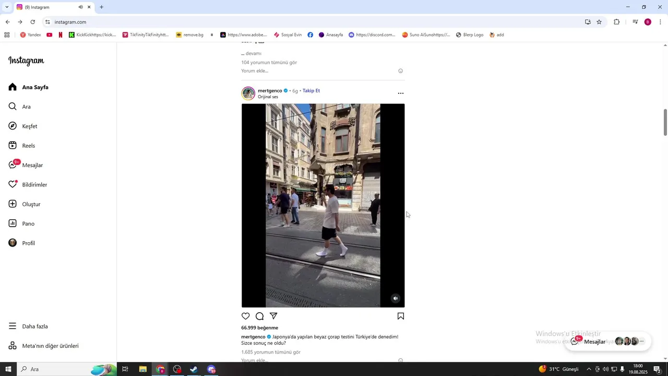Show hidden system tray icons
668x376 pixels.
tap(589, 369)
